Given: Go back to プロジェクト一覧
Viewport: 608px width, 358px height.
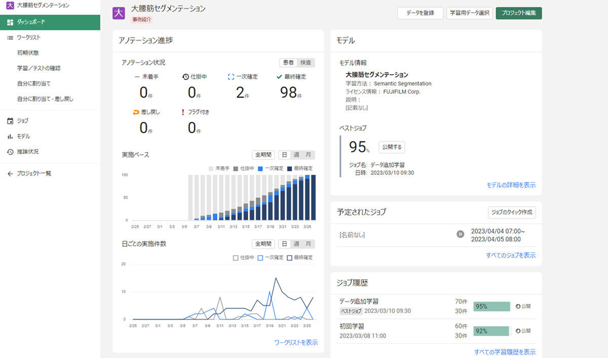Looking at the screenshot, I should point(50,173).
